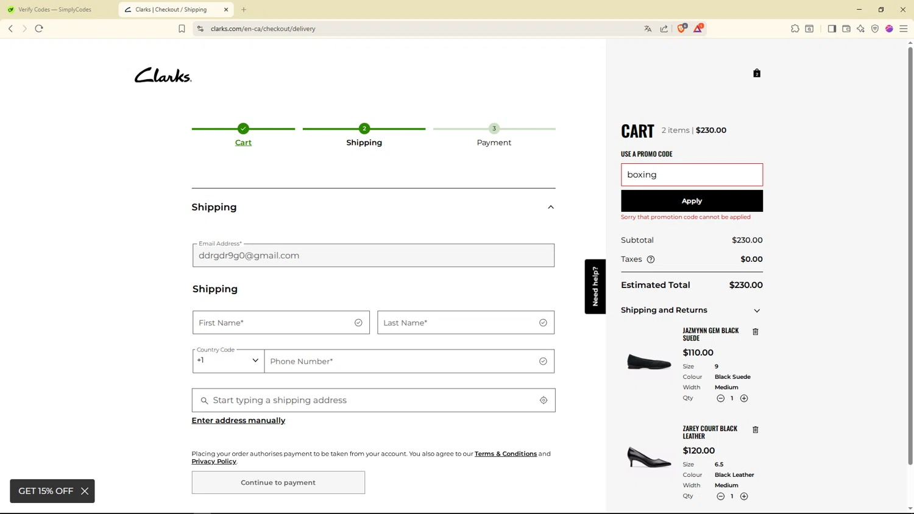The image size is (914, 514).
Task: Open site information icon in address bar
Action: 200,29
